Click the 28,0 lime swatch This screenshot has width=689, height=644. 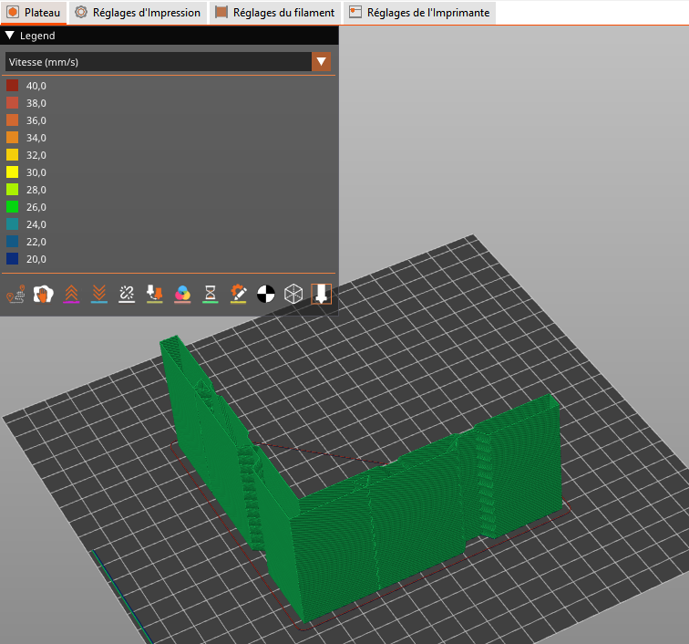pyautogui.click(x=13, y=190)
